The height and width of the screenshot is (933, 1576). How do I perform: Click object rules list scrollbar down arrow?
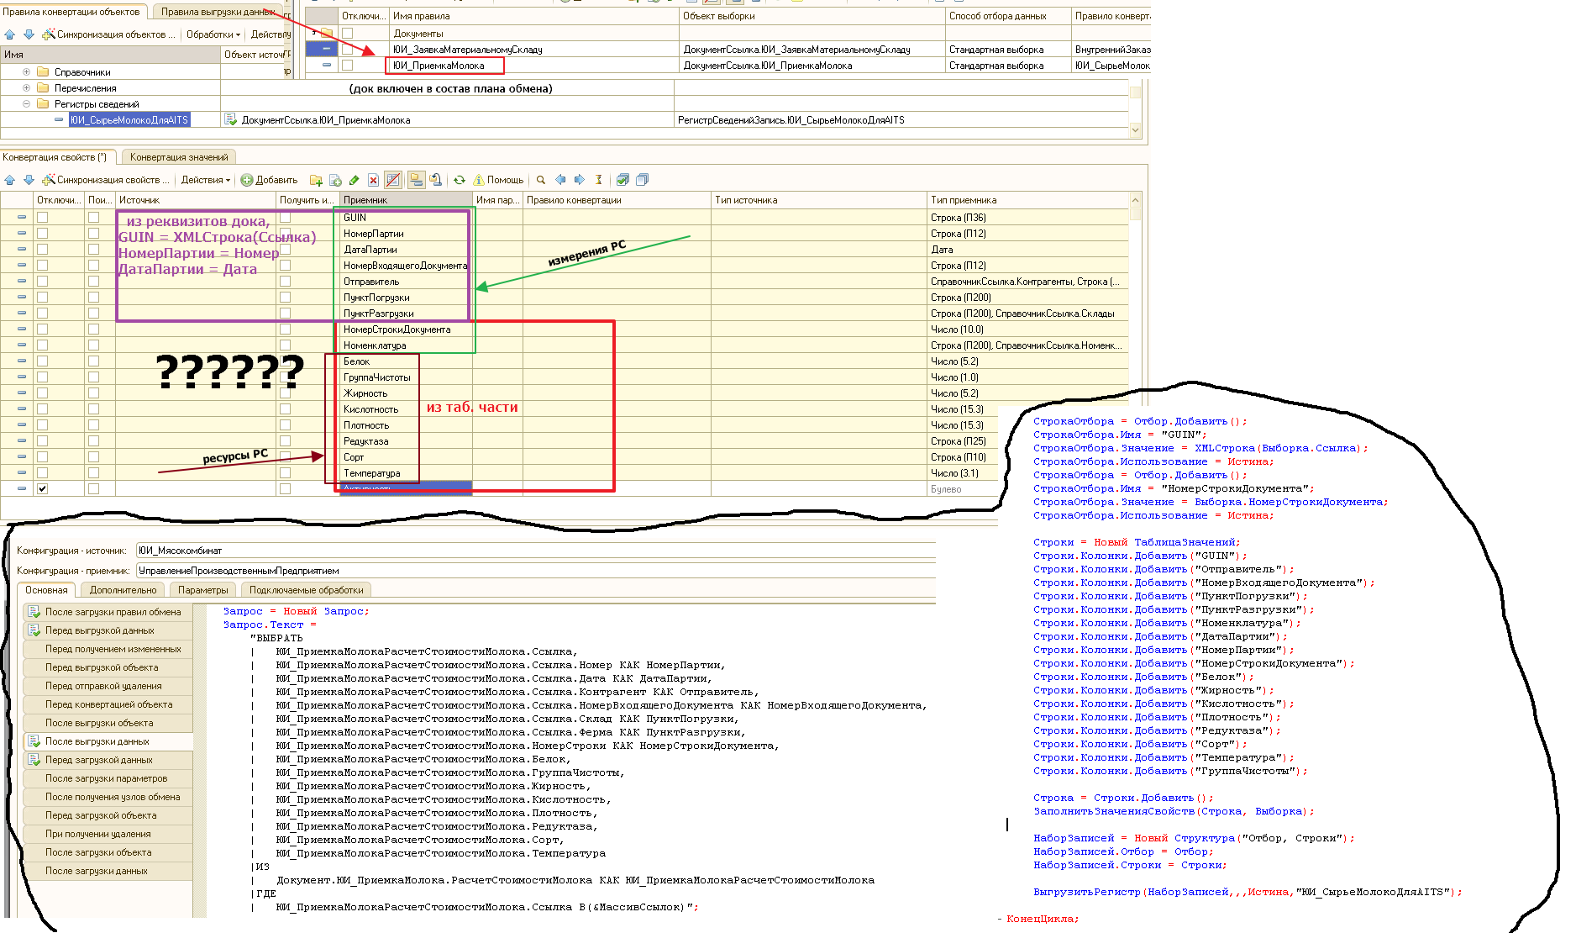[x=1136, y=130]
